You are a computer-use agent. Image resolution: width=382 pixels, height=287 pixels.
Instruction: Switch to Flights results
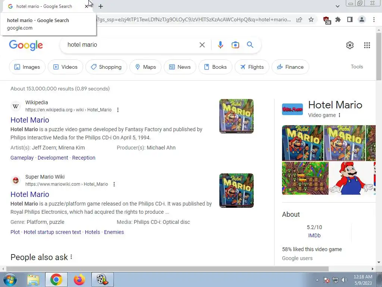(x=252, y=67)
